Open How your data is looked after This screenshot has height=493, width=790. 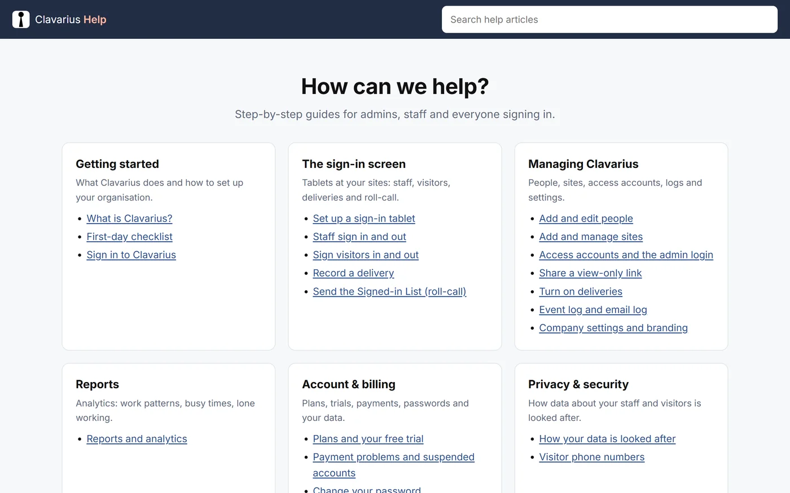tap(607, 439)
